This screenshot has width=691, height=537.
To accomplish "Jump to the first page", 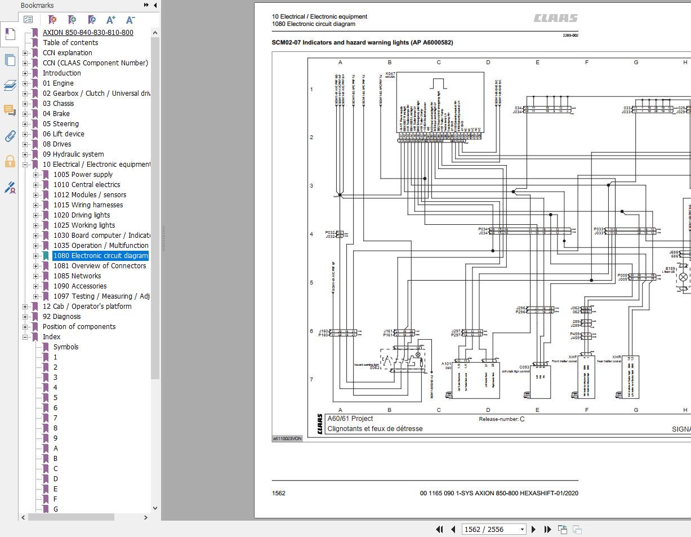I will pos(439,529).
